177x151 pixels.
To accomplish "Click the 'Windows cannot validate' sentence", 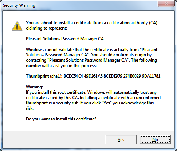I will click(92, 50).
